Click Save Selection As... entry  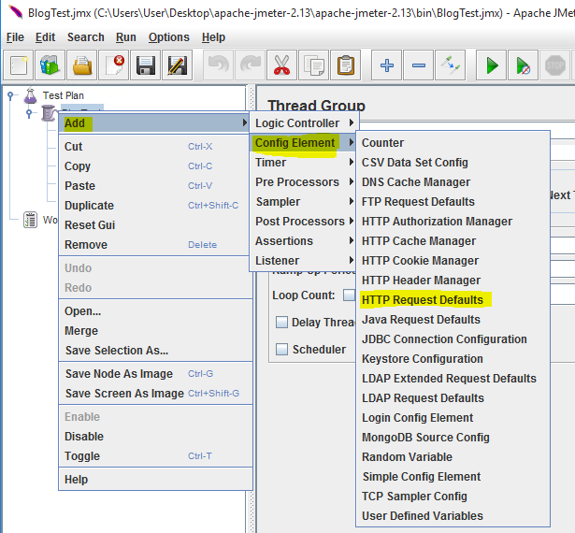155,351
